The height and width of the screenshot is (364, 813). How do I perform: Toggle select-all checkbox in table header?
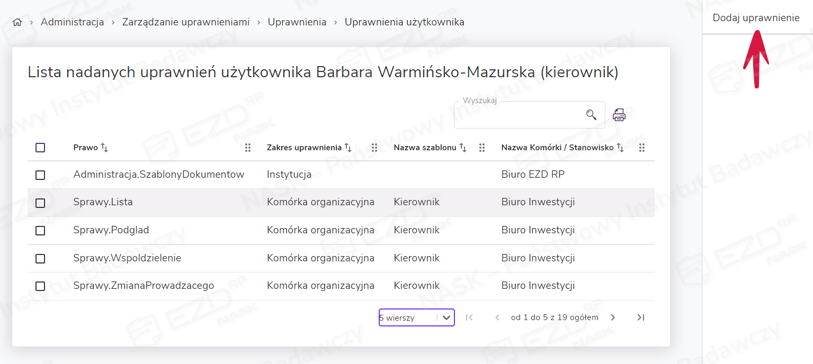pos(40,148)
